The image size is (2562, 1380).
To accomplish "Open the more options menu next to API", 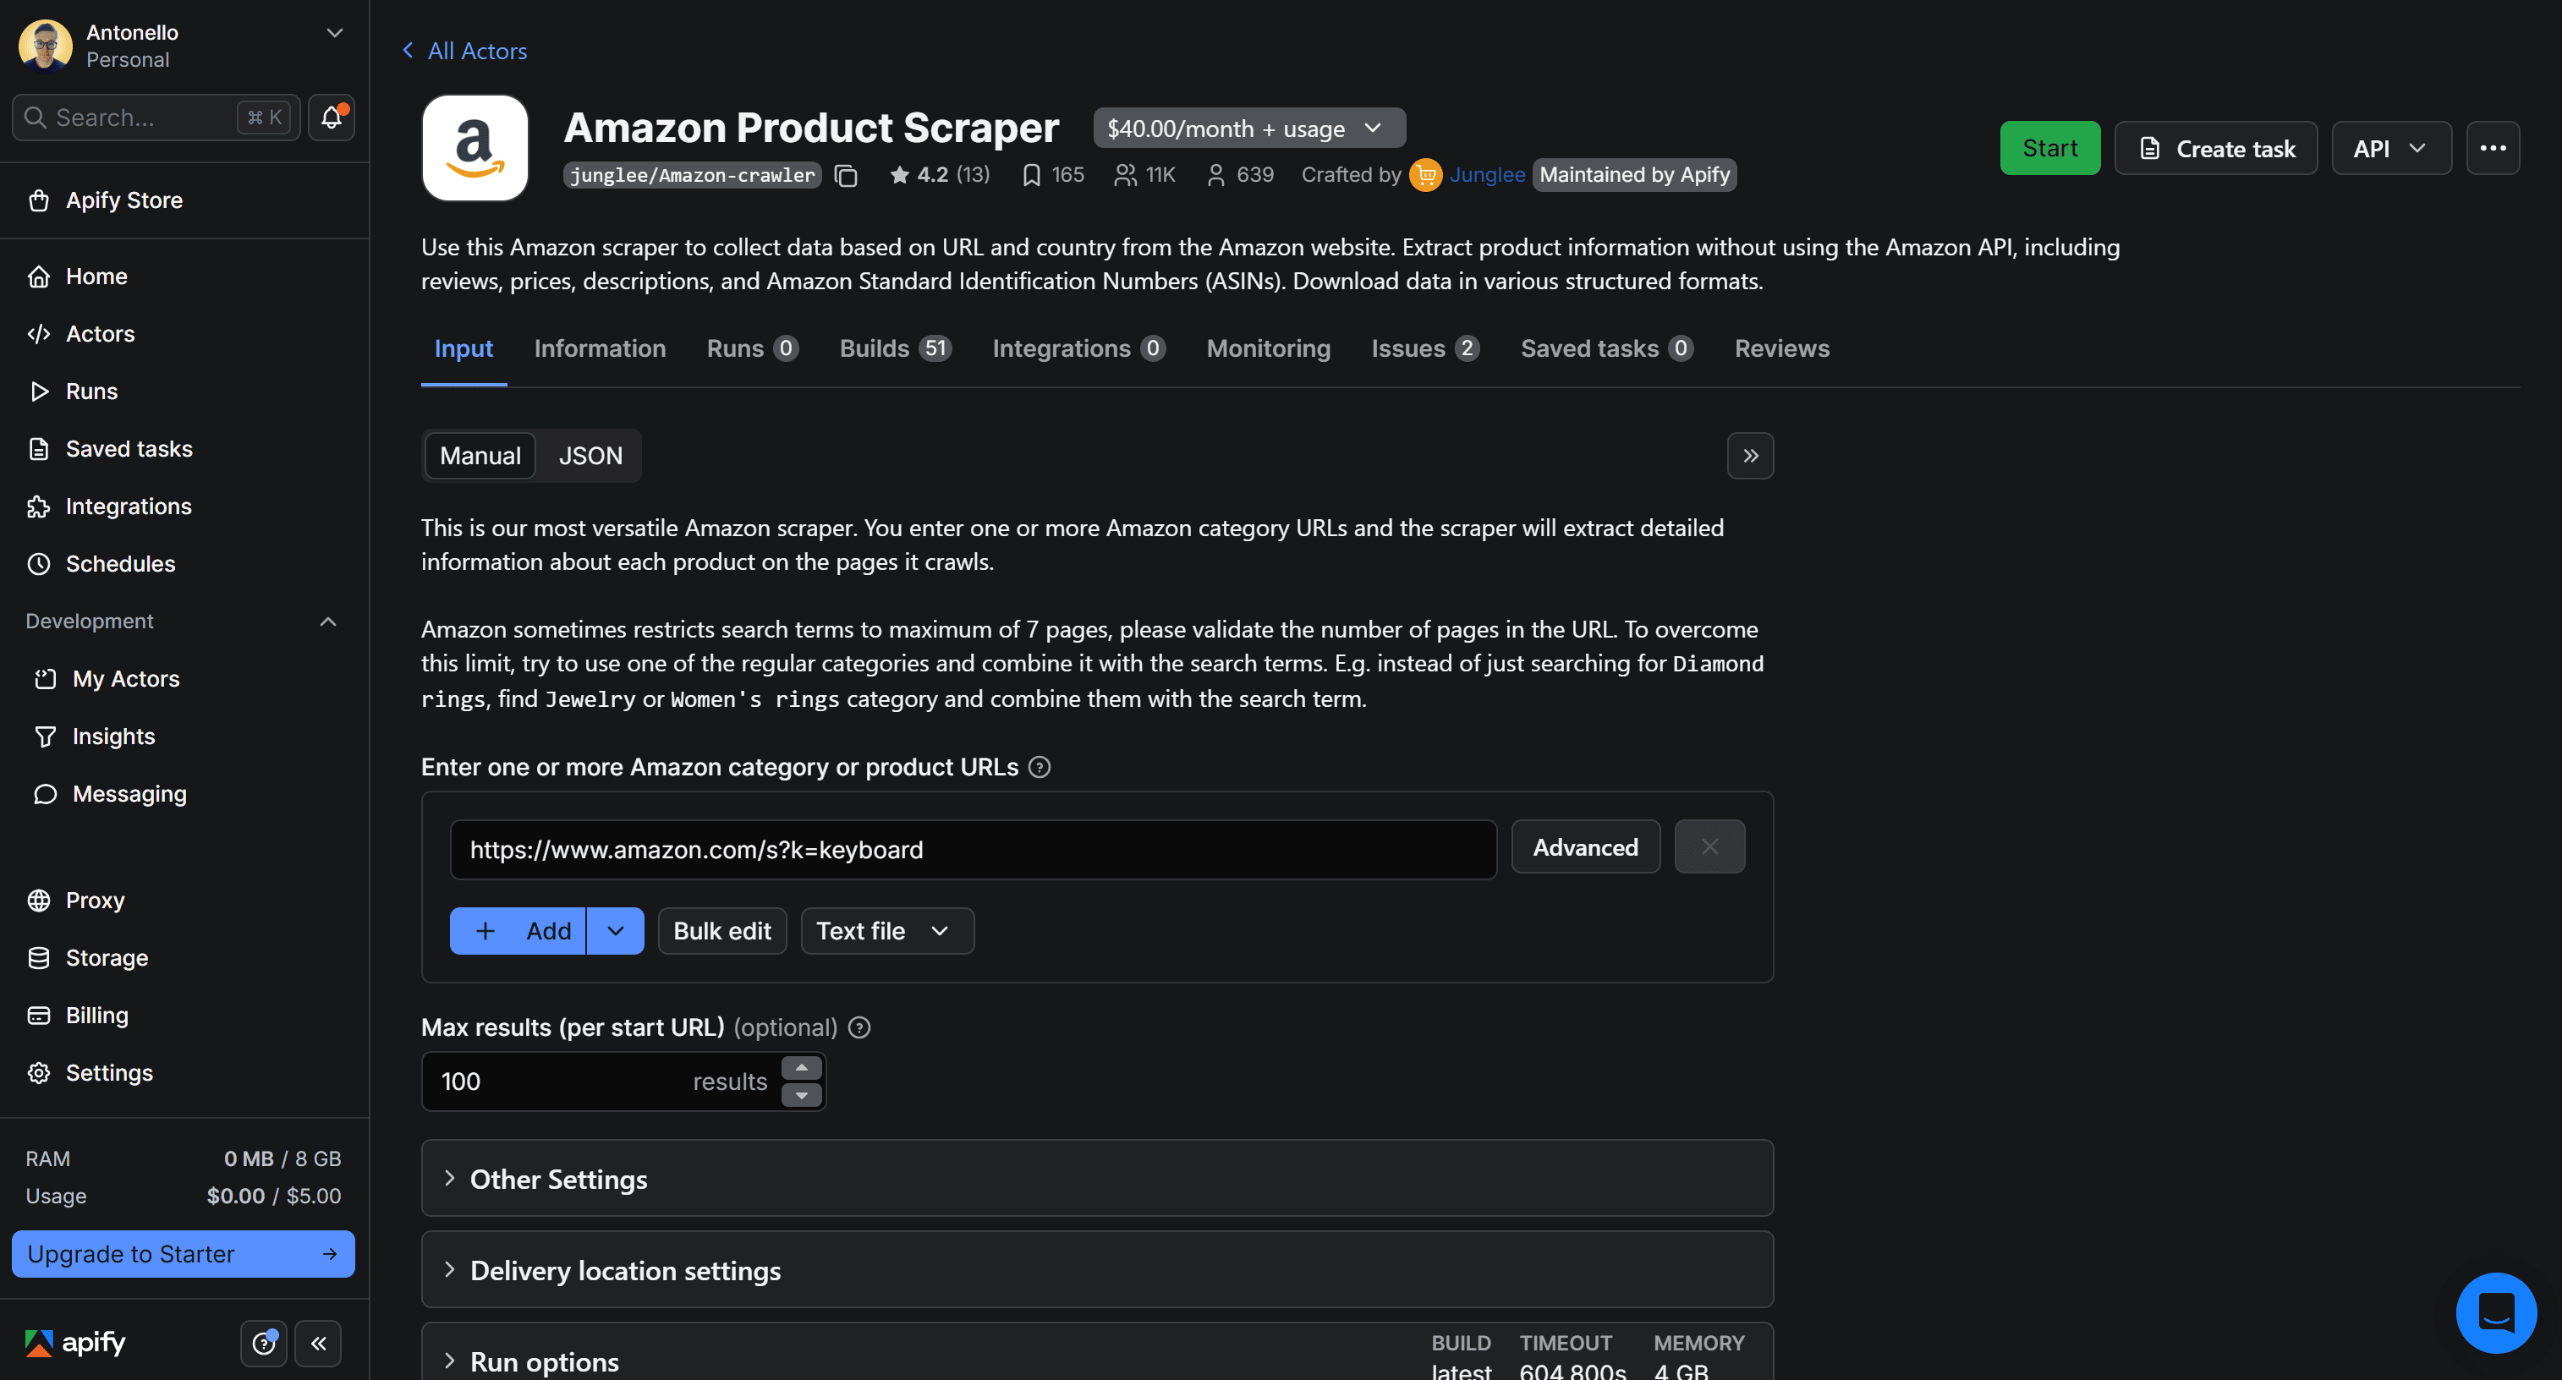I will 2494,147.
